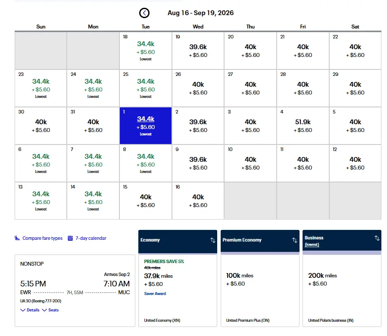Image resolution: width=387 pixels, height=336 pixels.
Task: Open Compare fare types link
Action: pyautogui.click(x=42, y=238)
